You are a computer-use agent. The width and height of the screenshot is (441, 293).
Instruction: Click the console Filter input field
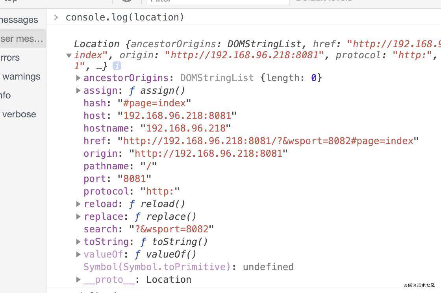click(x=218, y=2)
